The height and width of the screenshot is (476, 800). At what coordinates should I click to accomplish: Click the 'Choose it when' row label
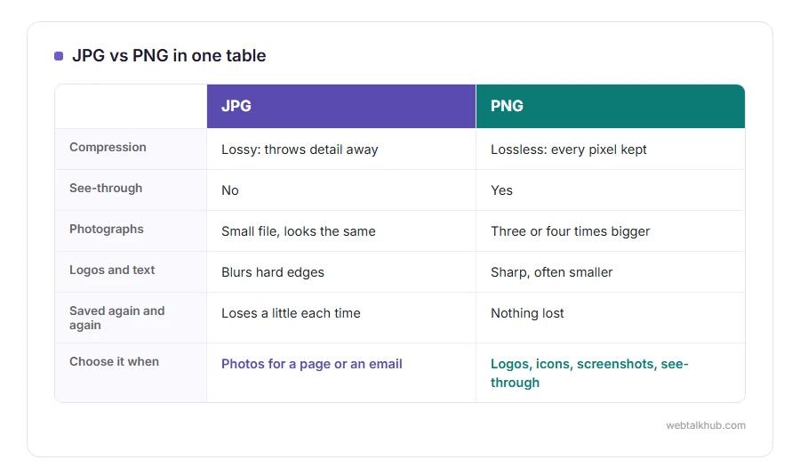click(x=114, y=361)
